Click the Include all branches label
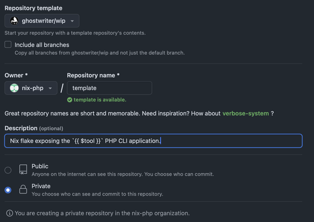The image size is (314, 222). (x=42, y=45)
